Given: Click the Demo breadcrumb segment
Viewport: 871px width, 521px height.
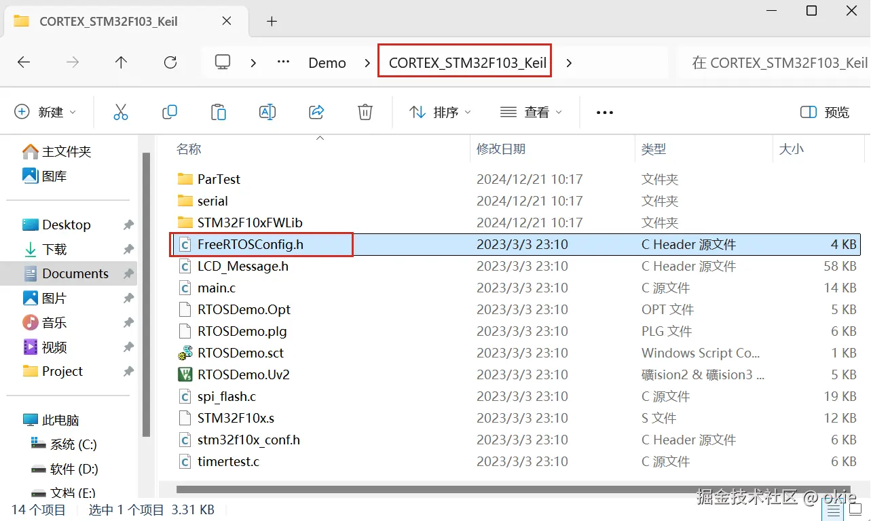Looking at the screenshot, I should 327,62.
